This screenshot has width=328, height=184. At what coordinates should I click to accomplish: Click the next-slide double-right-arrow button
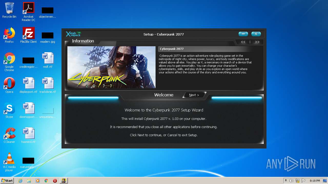pyautogui.click(x=257, y=42)
